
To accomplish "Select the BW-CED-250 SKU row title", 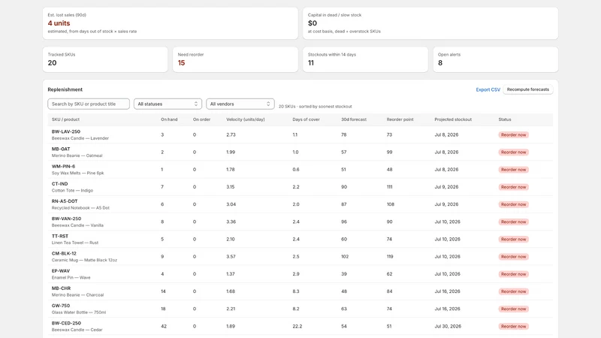I will coord(66,323).
